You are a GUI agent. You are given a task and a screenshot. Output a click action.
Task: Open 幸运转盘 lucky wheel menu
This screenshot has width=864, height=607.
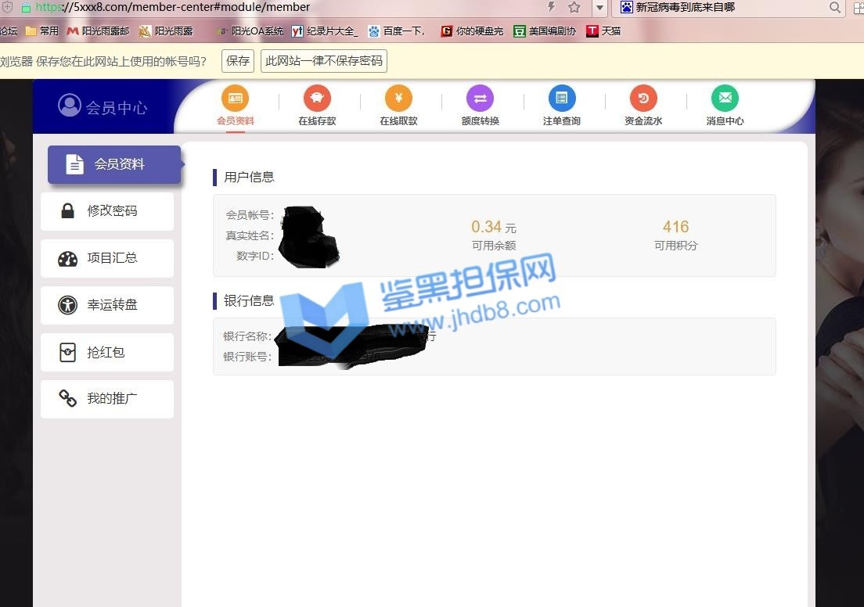coord(107,305)
